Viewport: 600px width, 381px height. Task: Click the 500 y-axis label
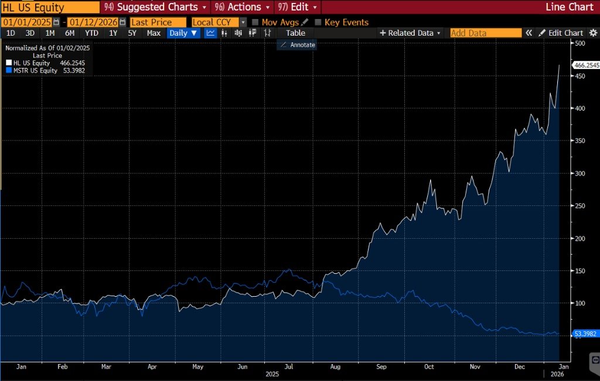click(x=580, y=43)
